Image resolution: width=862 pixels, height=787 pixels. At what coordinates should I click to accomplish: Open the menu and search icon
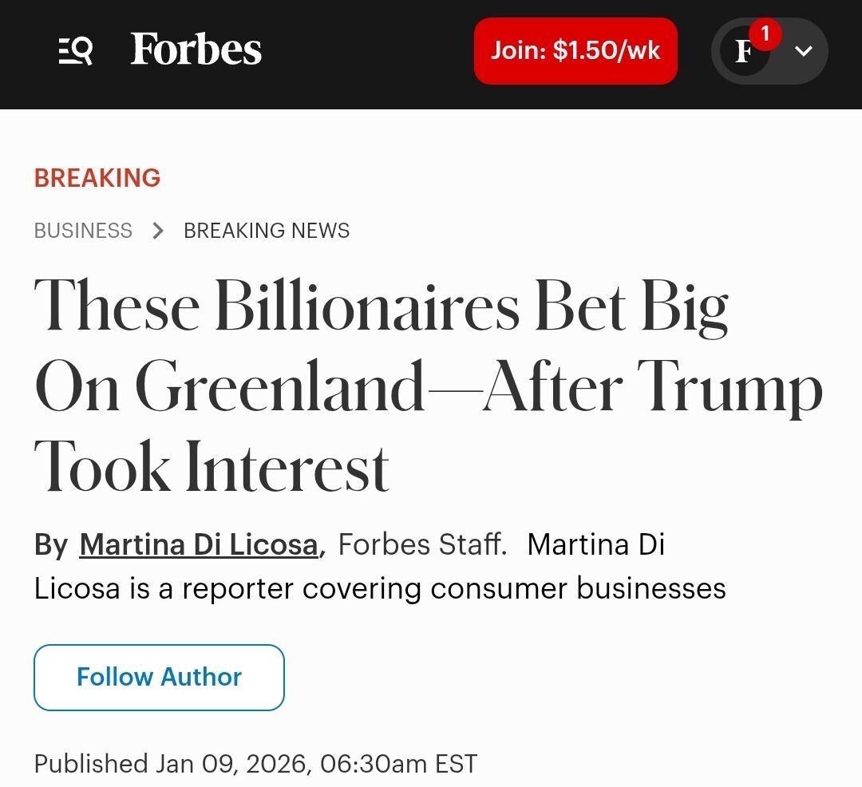[x=76, y=51]
